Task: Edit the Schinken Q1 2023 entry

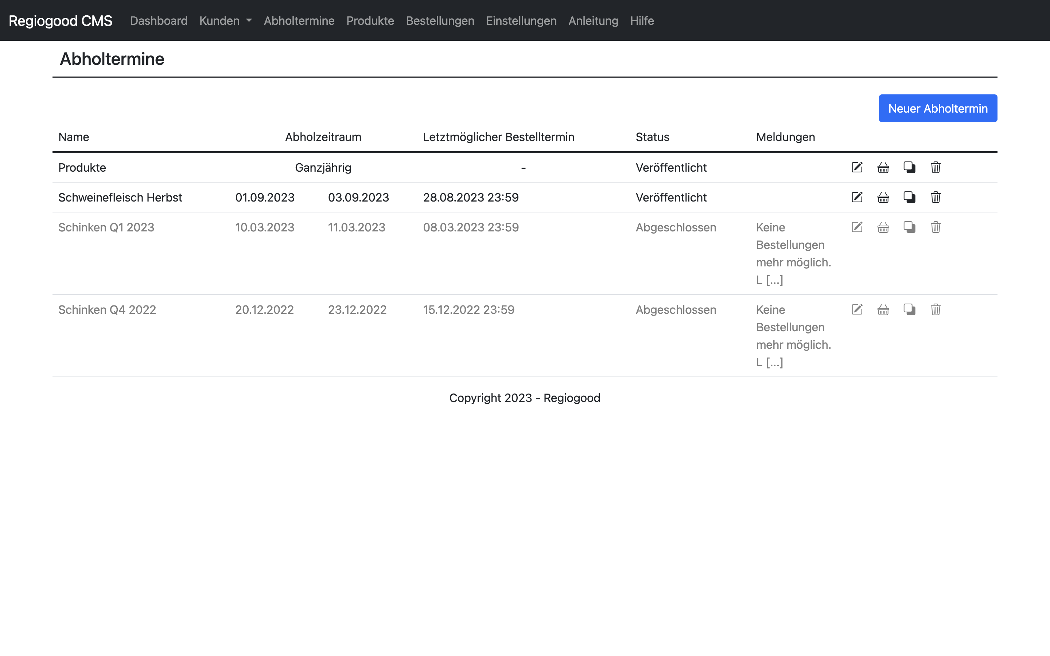Action: tap(857, 227)
